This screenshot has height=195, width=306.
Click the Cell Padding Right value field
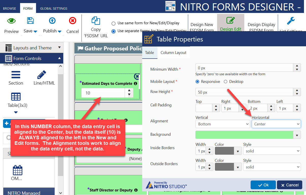[x=230, y=108]
